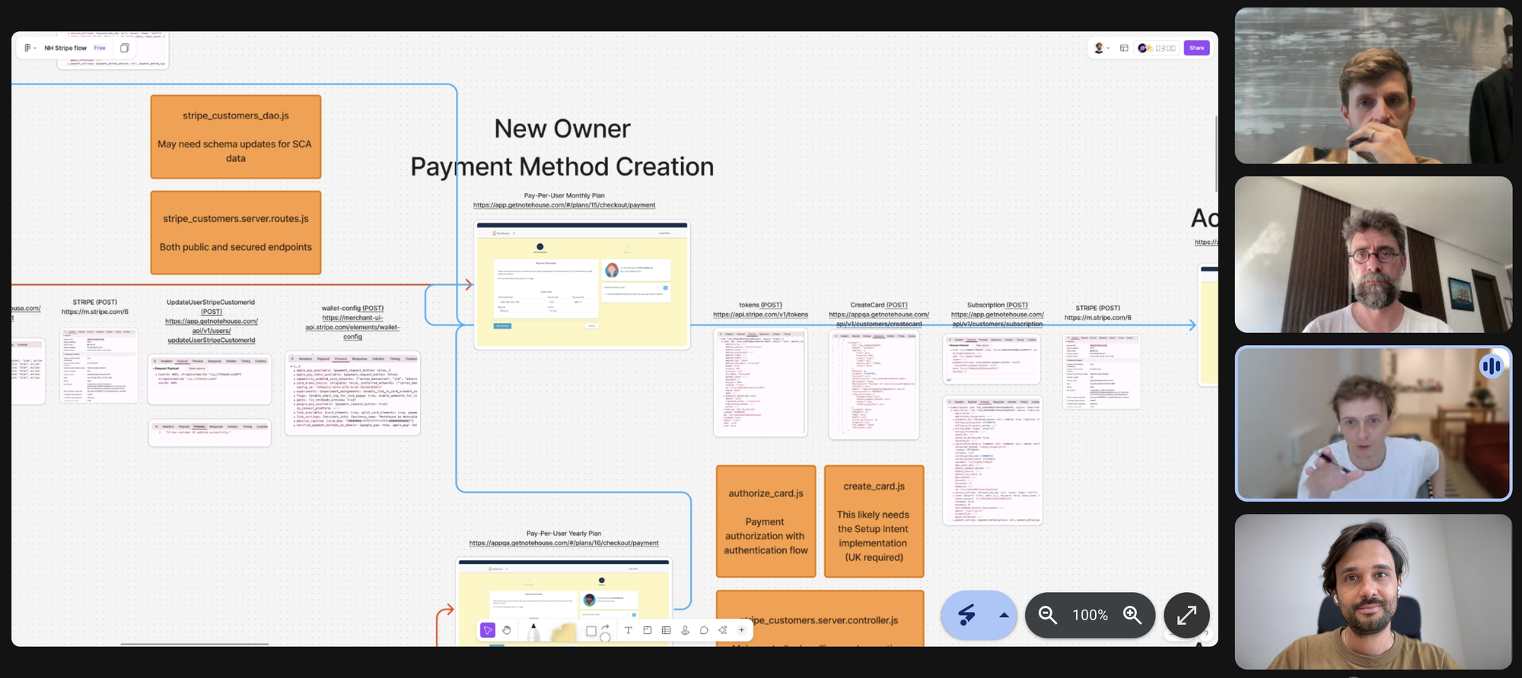
Task: Insert a table using Table tool
Action: coord(666,630)
